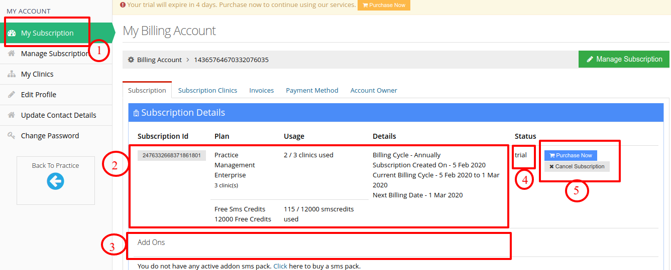Click the Billing Account breadcrumb chevron
Viewport: 671px width, 270px height.
(x=188, y=60)
